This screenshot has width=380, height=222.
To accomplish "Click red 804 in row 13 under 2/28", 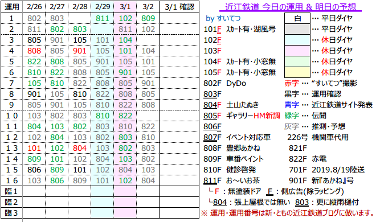I will 80,148.
